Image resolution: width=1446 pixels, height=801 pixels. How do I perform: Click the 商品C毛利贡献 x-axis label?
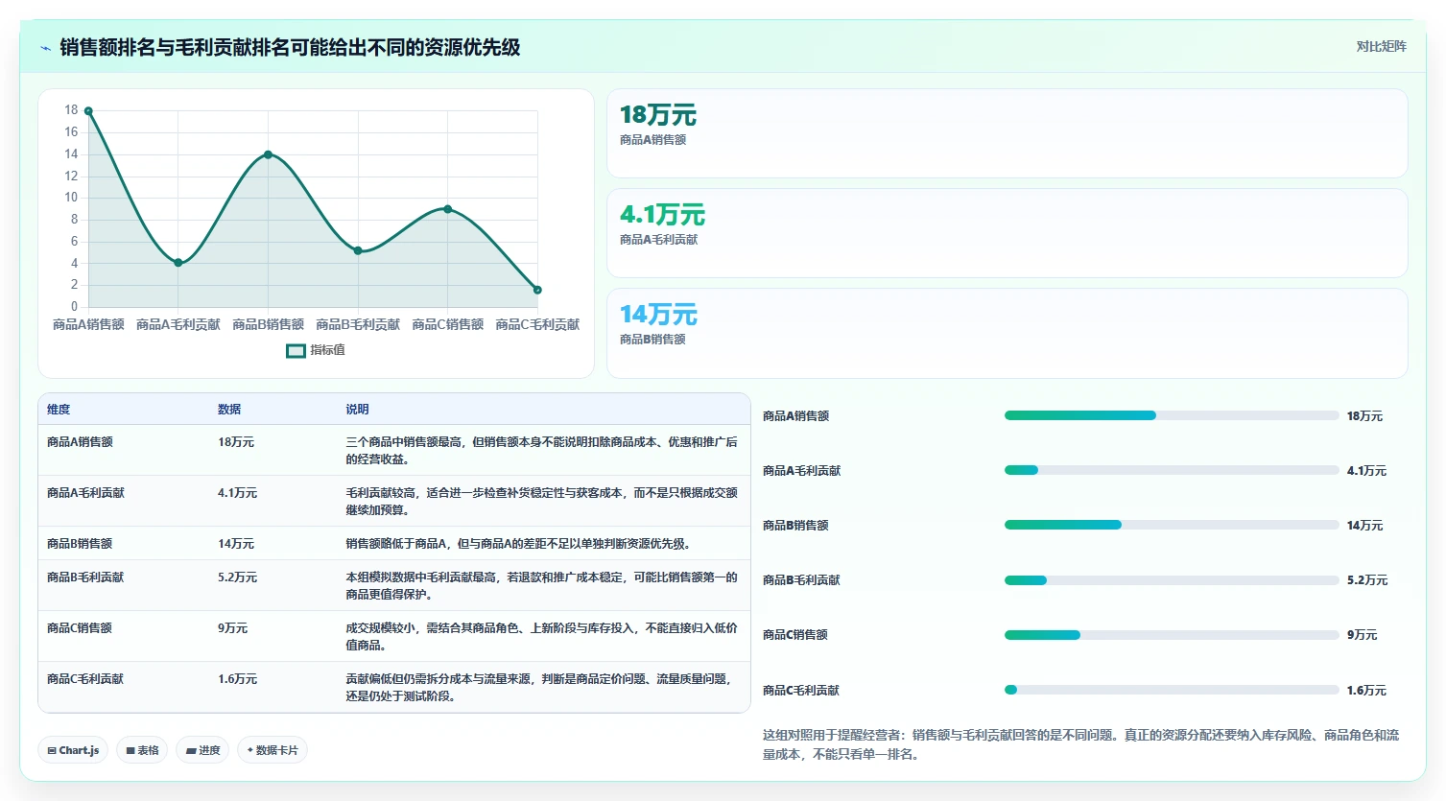point(537,325)
